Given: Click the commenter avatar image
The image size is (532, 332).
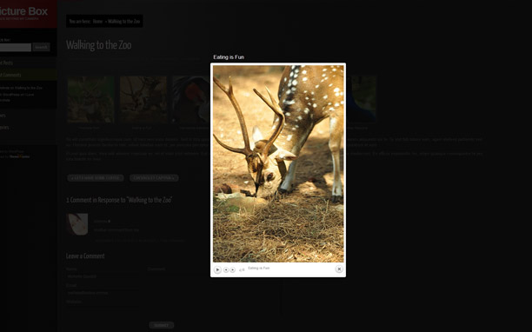Looking at the screenshot, I should [x=77, y=224].
